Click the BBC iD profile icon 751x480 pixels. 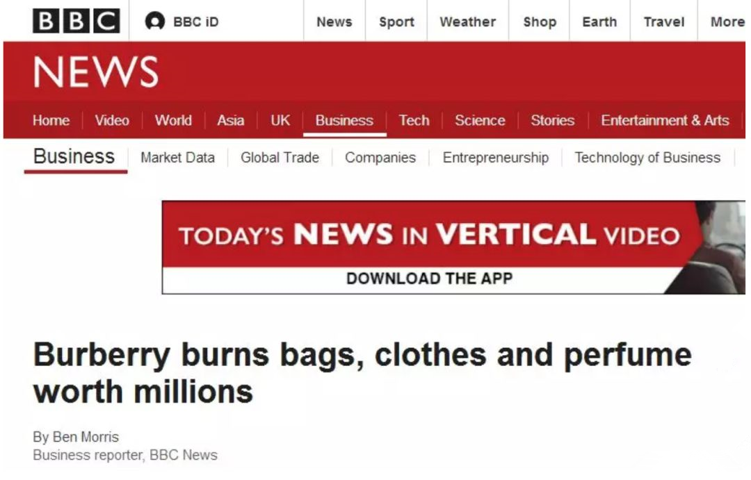(x=154, y=22)
